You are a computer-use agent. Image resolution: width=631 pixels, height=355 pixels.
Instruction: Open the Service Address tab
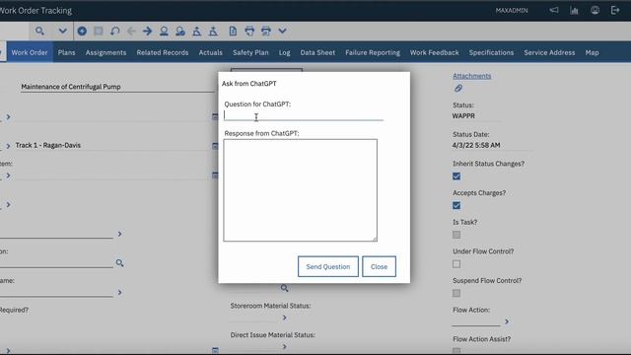tap(549, 52)
